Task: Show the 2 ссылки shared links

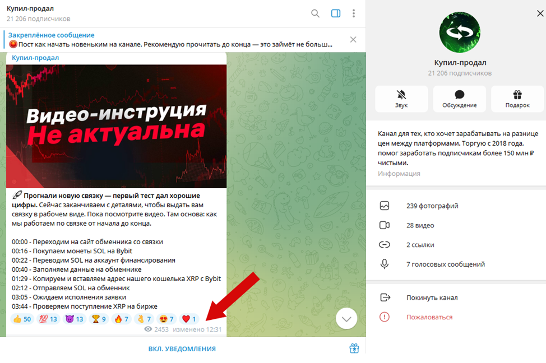Action: (456, 245)
